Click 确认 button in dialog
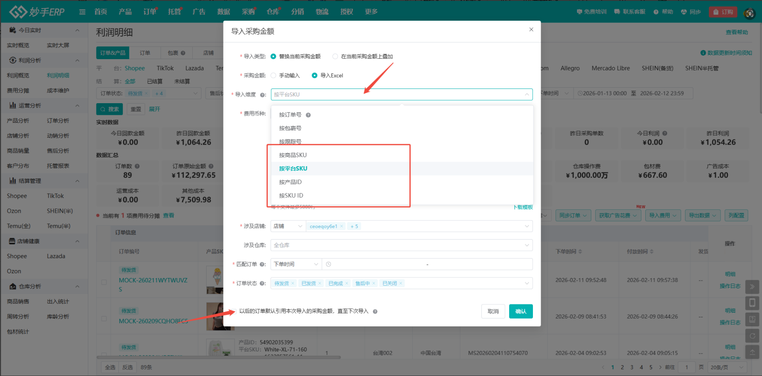762x376 pixels. pyautogui.click(x=521, y=311)
